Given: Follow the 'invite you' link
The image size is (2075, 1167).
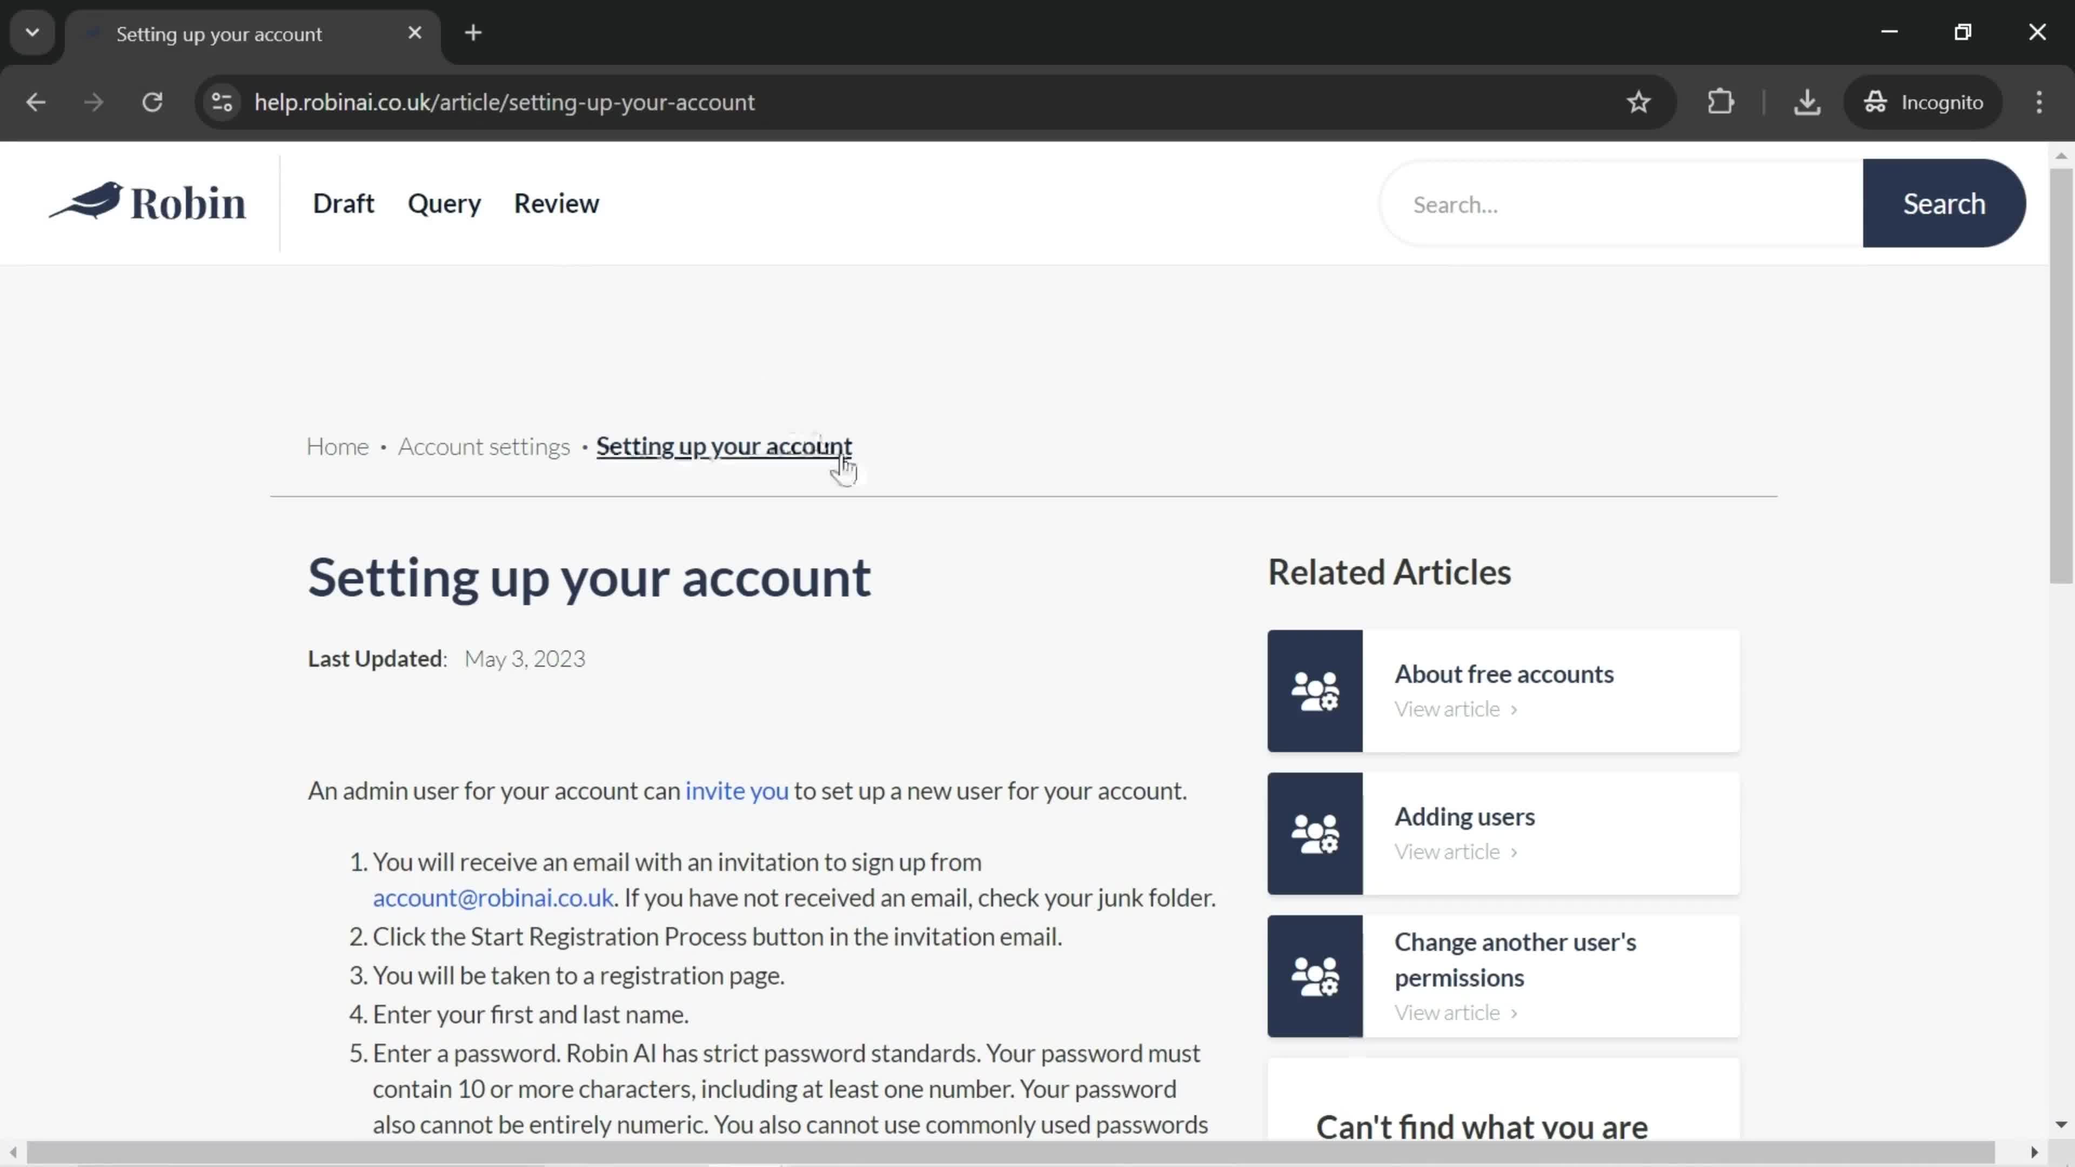Looking at the screenshot, I should click(x=736, y=791).
